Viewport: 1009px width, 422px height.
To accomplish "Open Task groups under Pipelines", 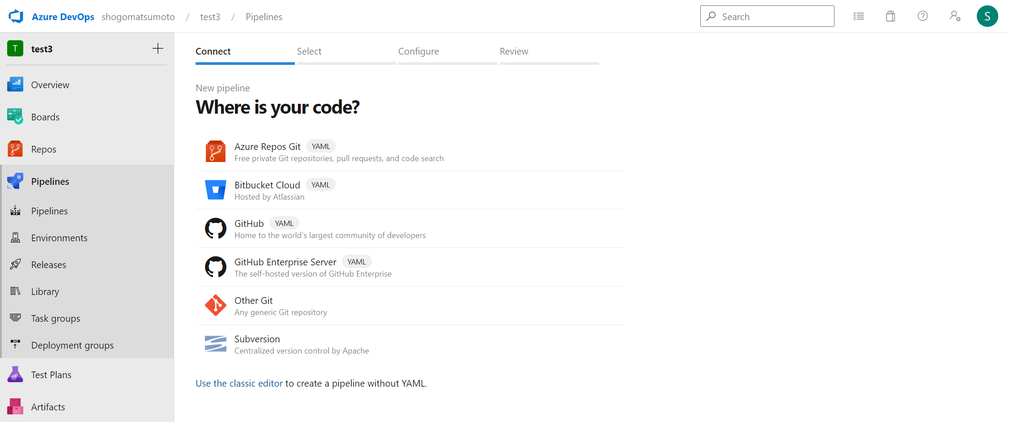I will coord(87,318).
